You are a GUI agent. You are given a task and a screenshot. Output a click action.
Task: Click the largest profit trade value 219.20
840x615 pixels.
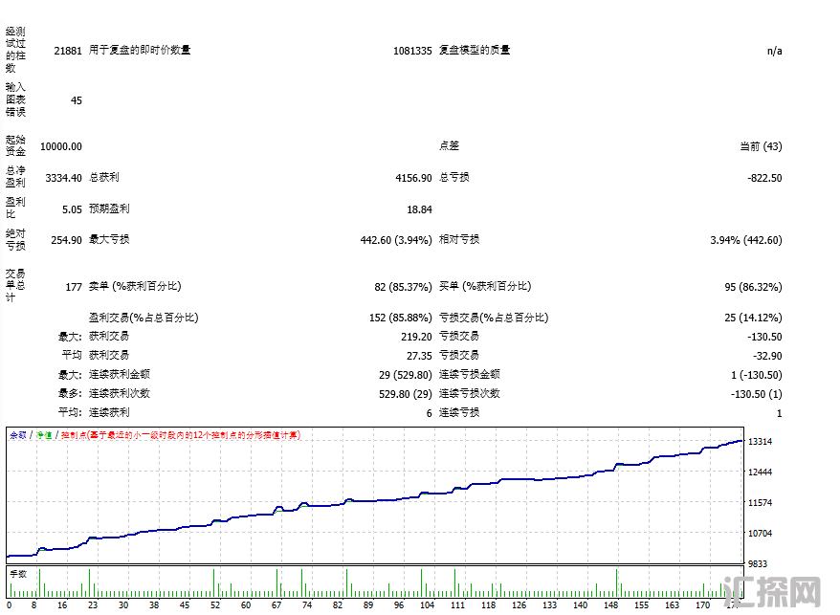pyautogui.click(x=416, y=337)
